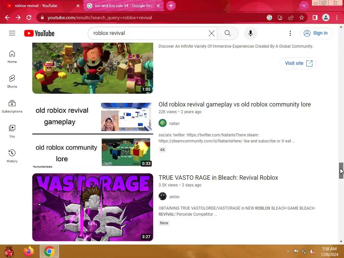Reload the page
344x258 pixels.
tap(29, 17)
